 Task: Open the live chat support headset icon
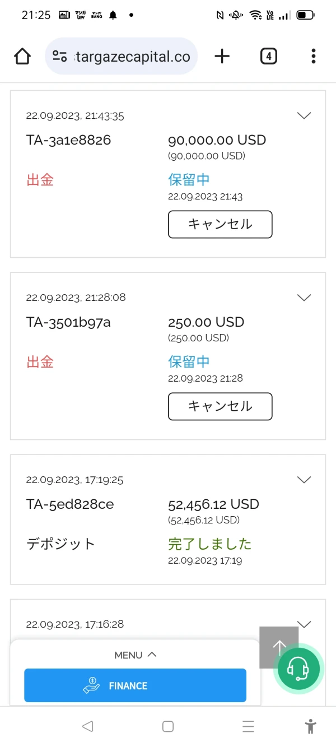(x=299, y=669)
